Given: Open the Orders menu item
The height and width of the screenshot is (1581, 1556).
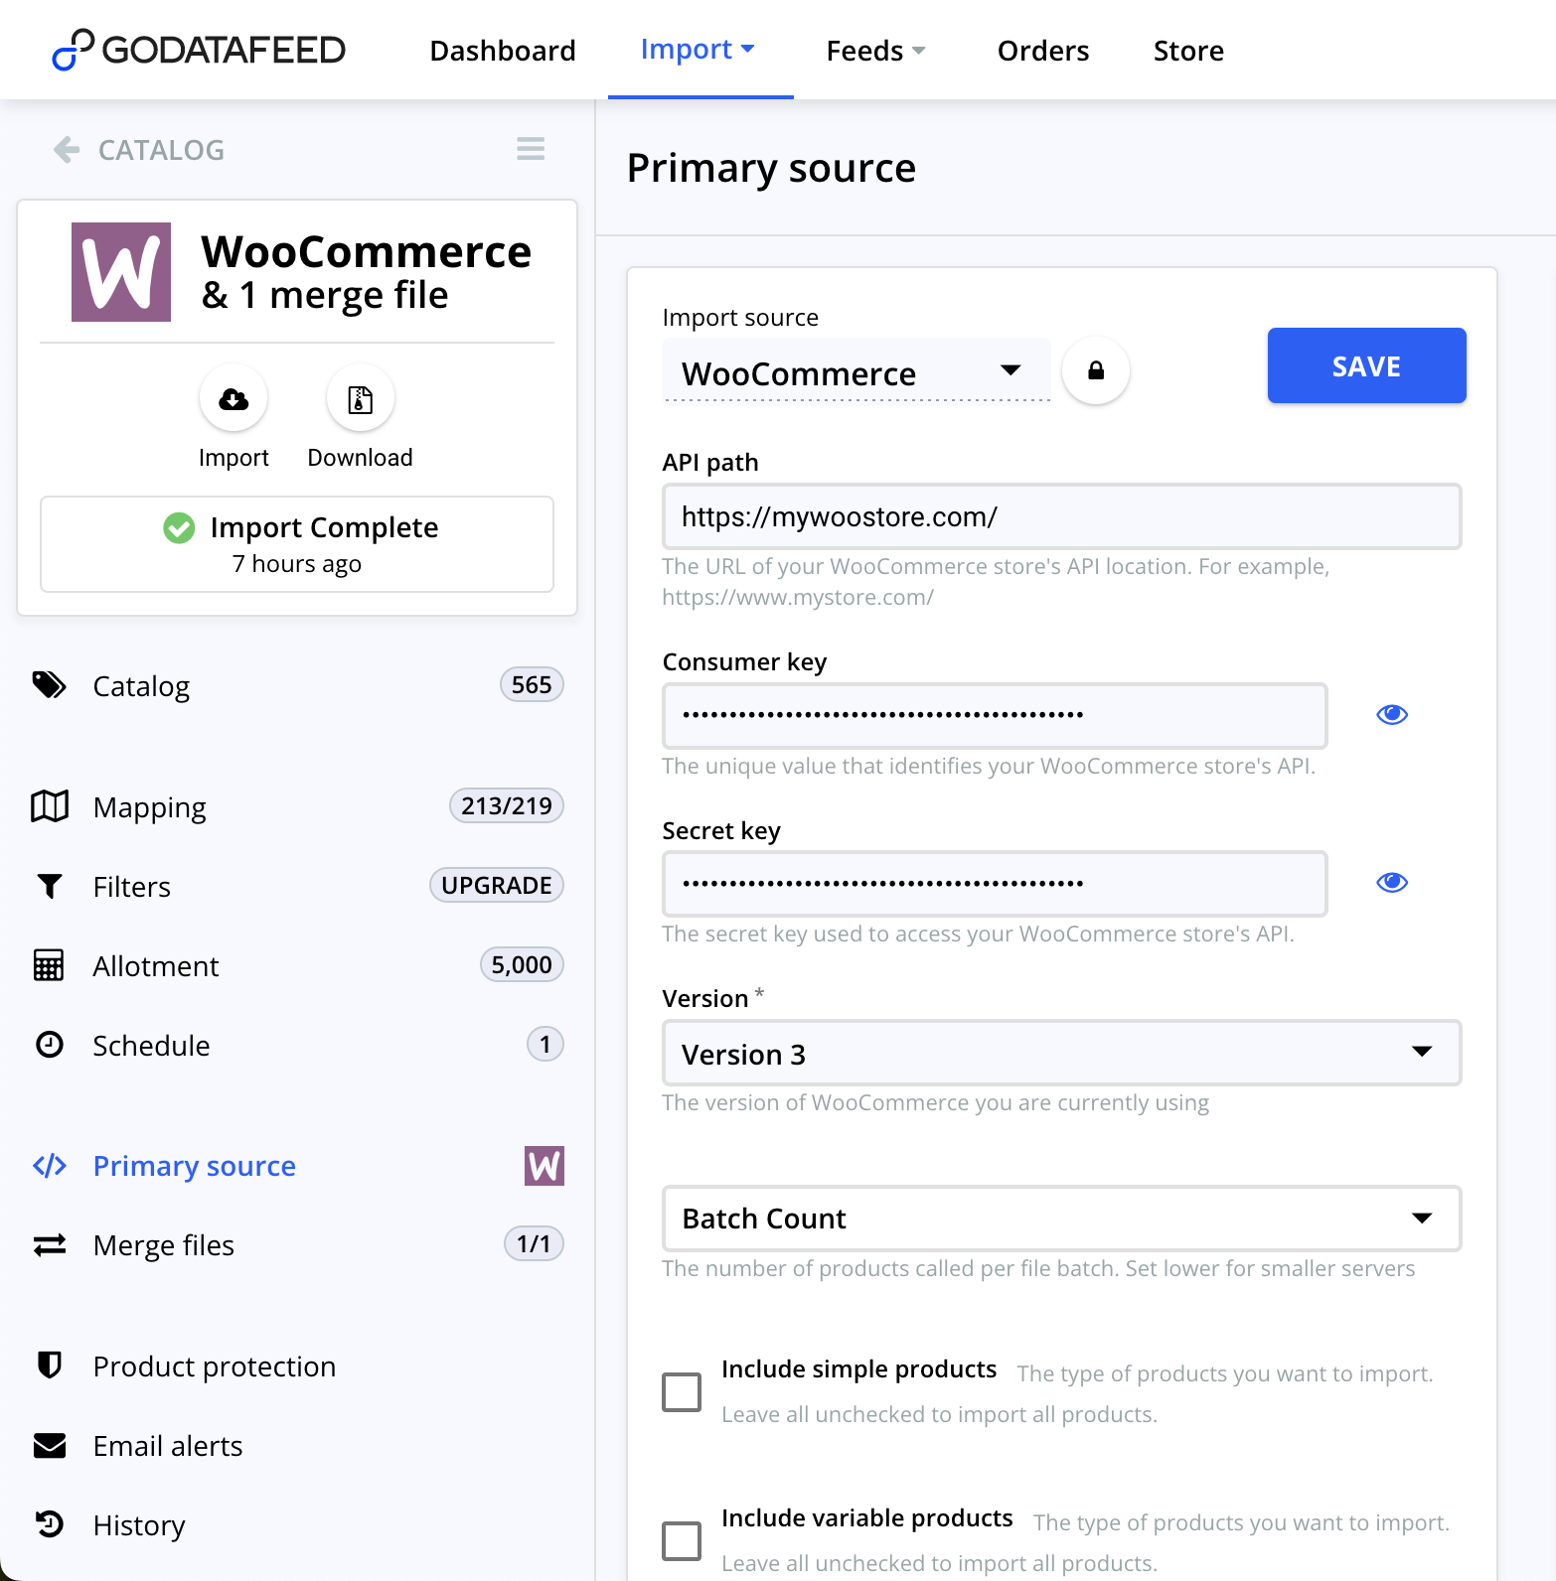Looking at the screenshot, I should (x=1042, y=50).
